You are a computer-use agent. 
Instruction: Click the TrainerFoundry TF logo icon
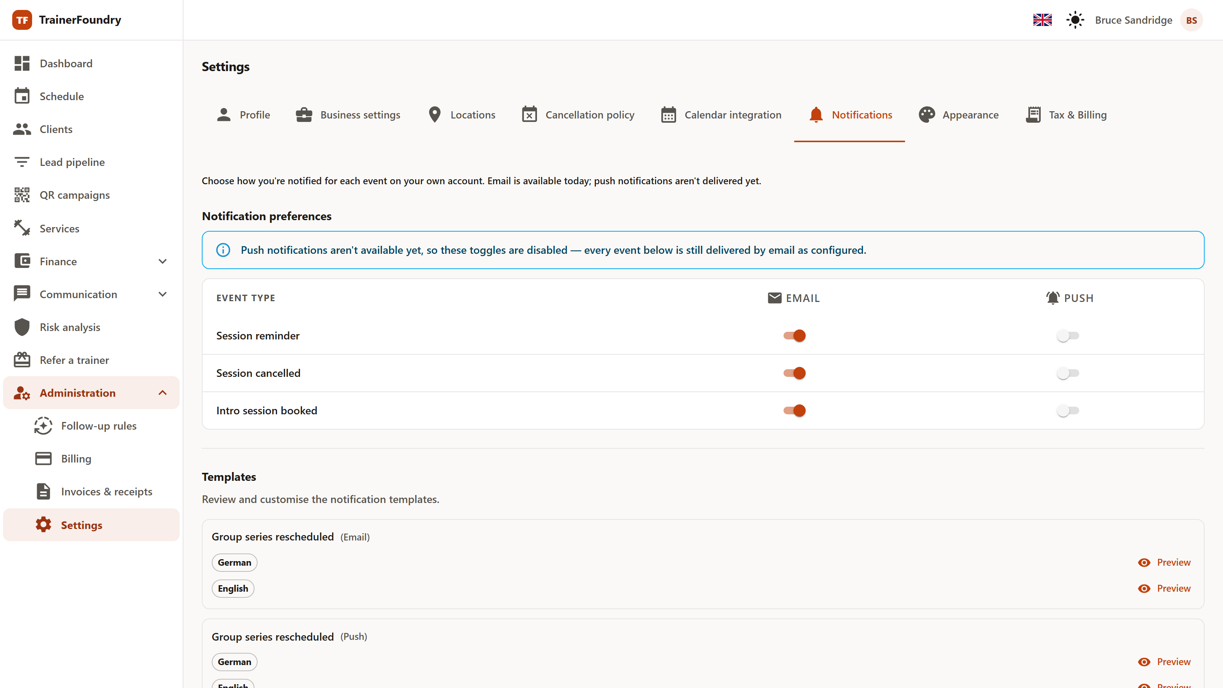click(22, 20)
